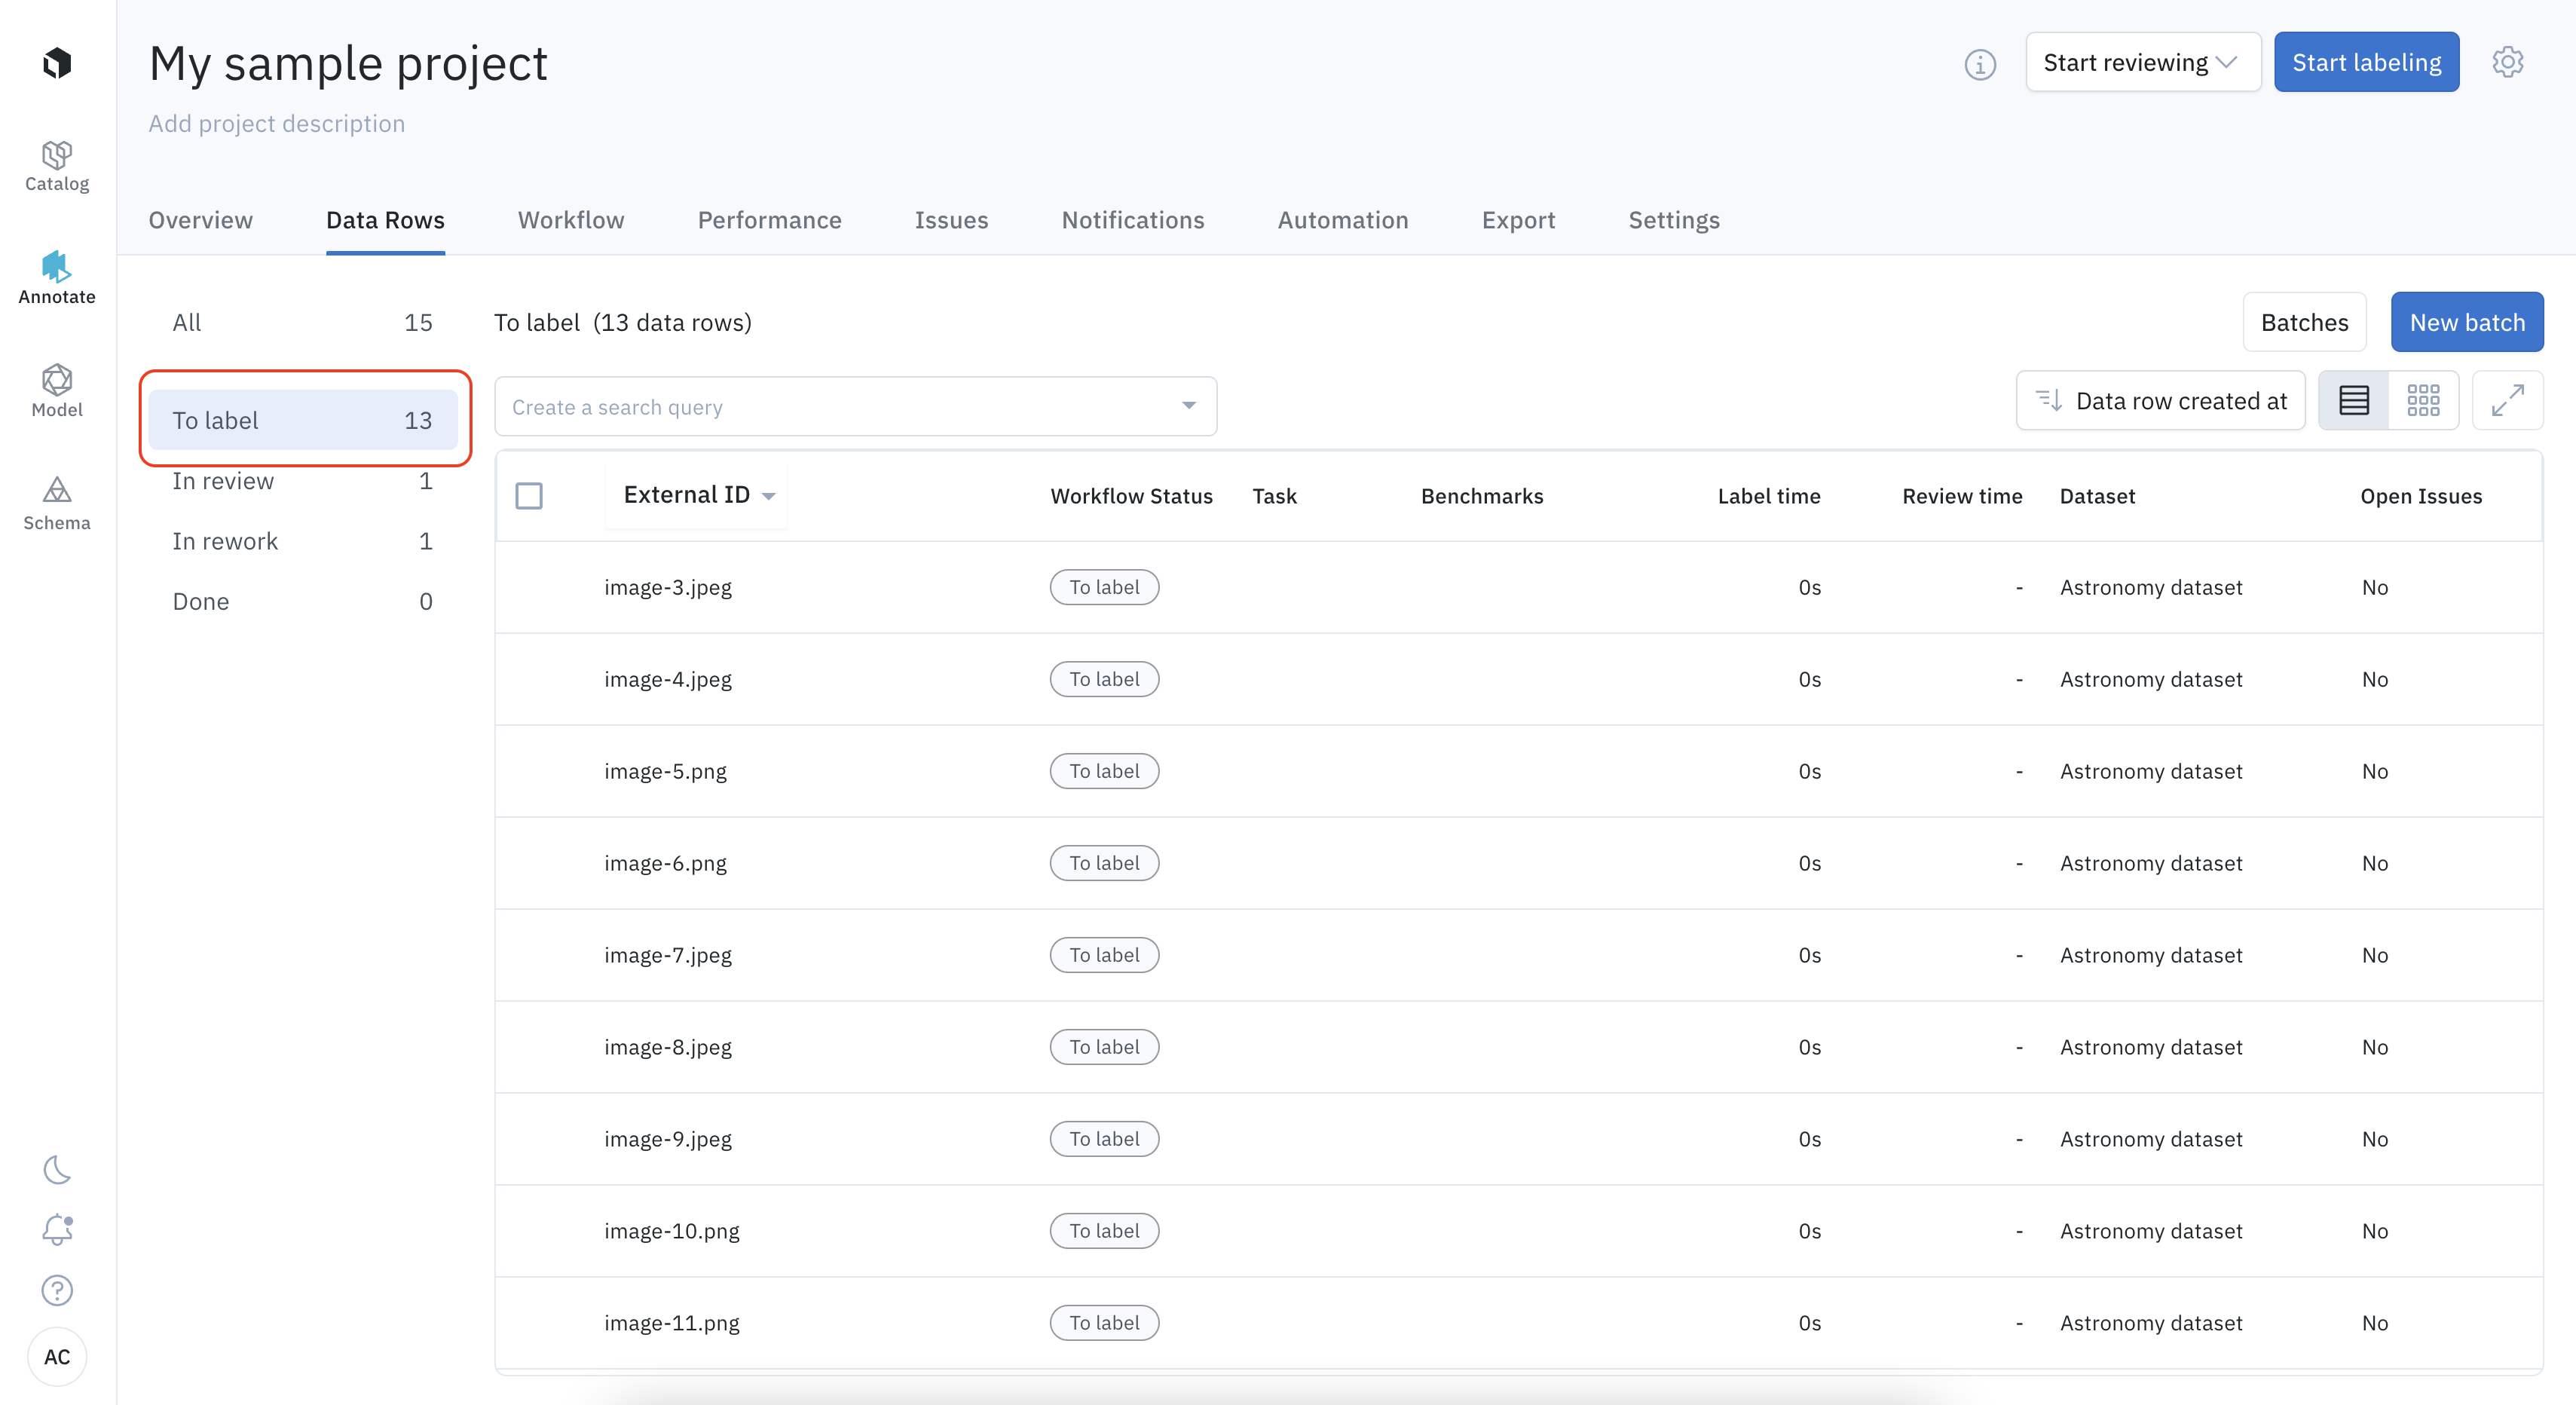Click the list view icon
Image resolution: width=2576 pixels, height=1405 pixels.
[2354, 399]
